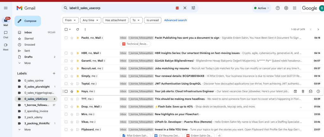Screen dimensions: 324x137
Task: Open the Settings gear
Action: point(286,8)
